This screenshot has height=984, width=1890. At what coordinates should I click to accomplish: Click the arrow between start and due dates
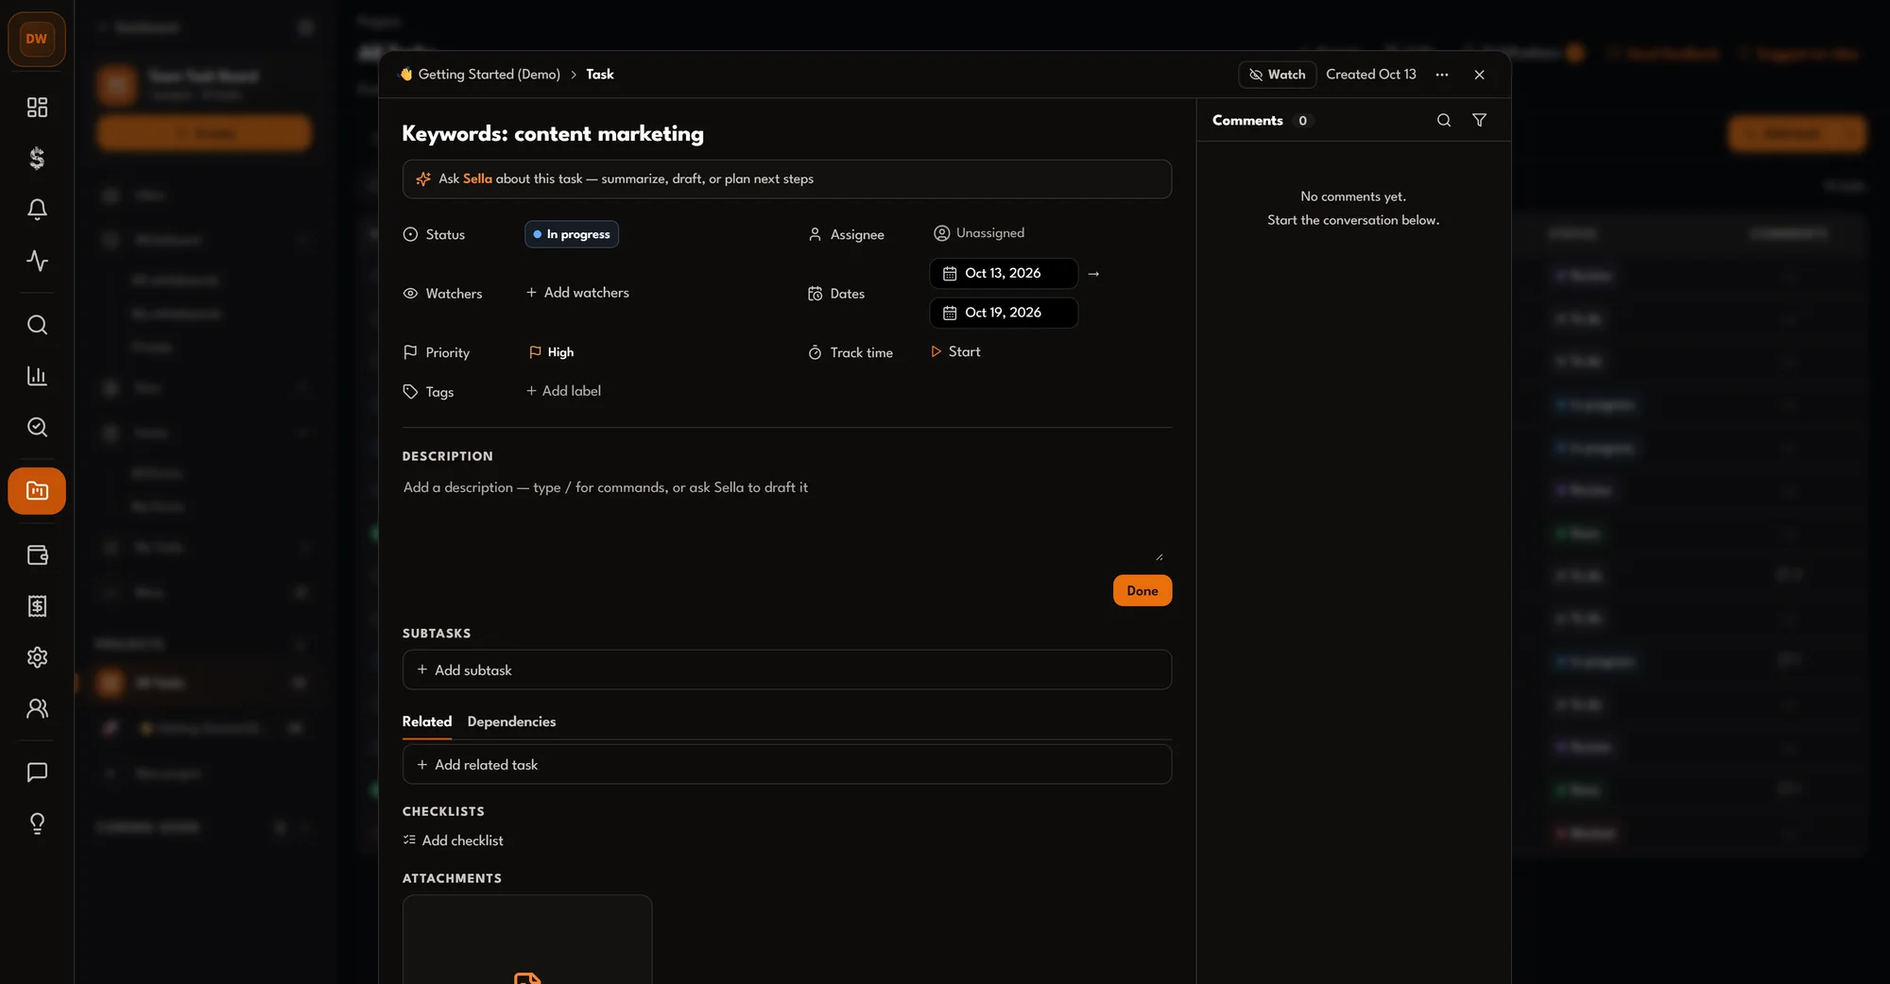tap(1093, 274)
